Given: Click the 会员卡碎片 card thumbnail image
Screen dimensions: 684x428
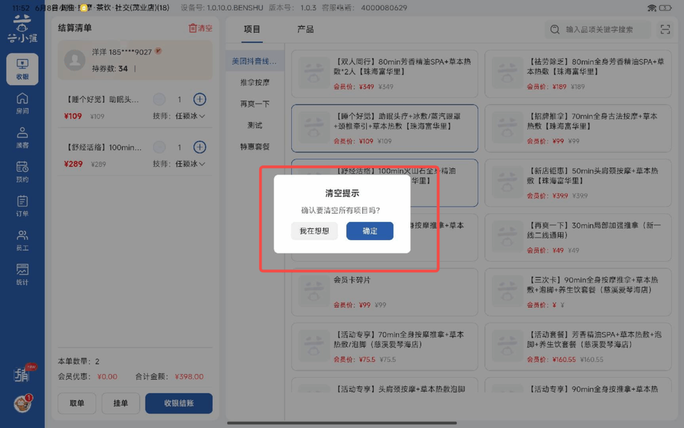Looking at the screenshot, I should click(x=314, y=292).
